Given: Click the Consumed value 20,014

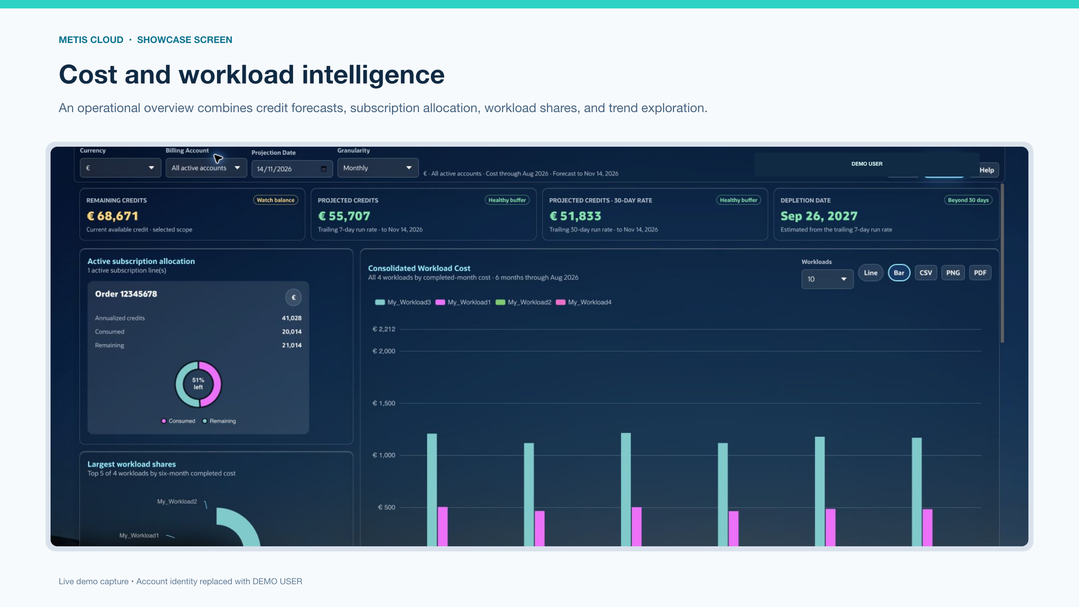Looking at the screenshot, I should (292, 332).
